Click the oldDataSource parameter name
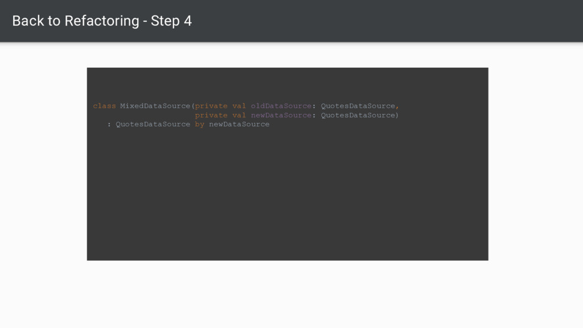583x328 pixels. click(281, 106)
